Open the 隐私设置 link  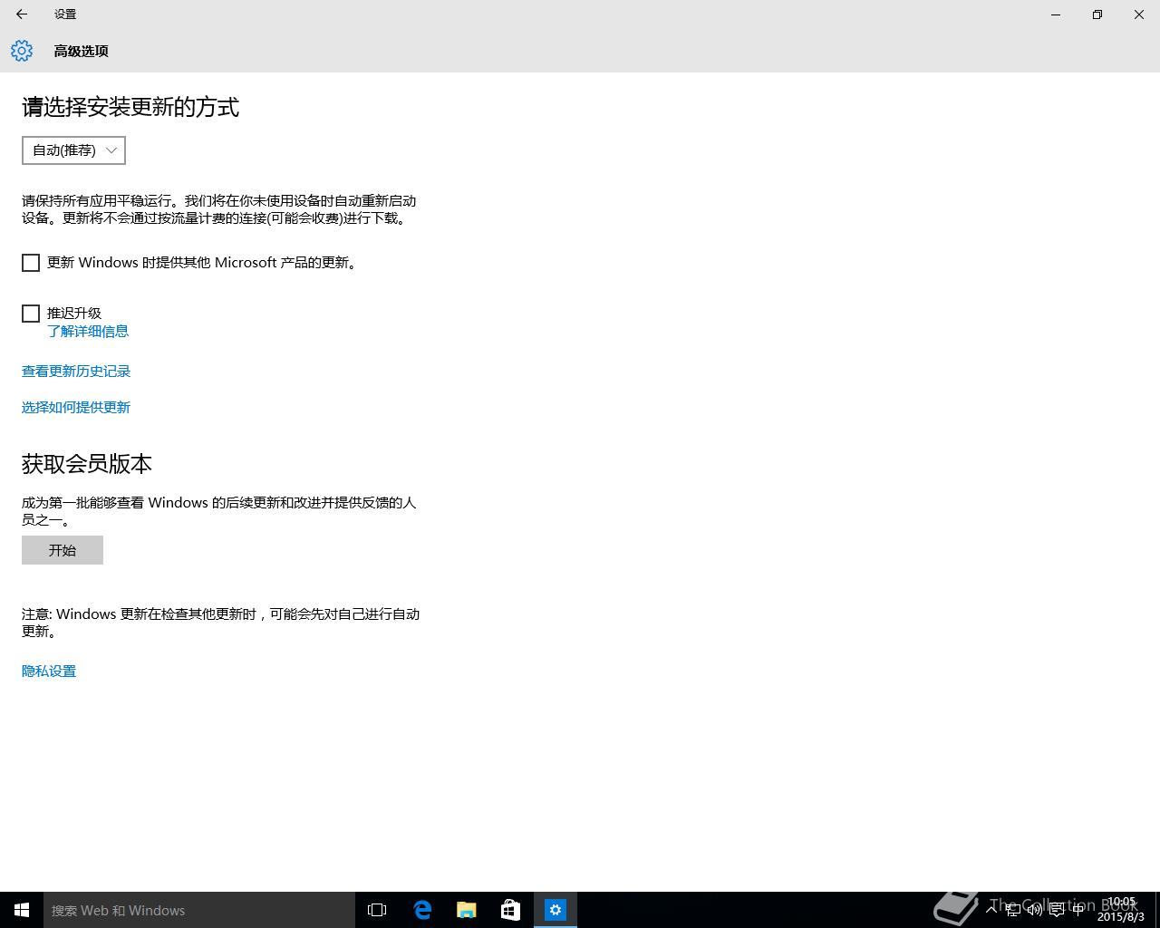(x=49, y=672)
